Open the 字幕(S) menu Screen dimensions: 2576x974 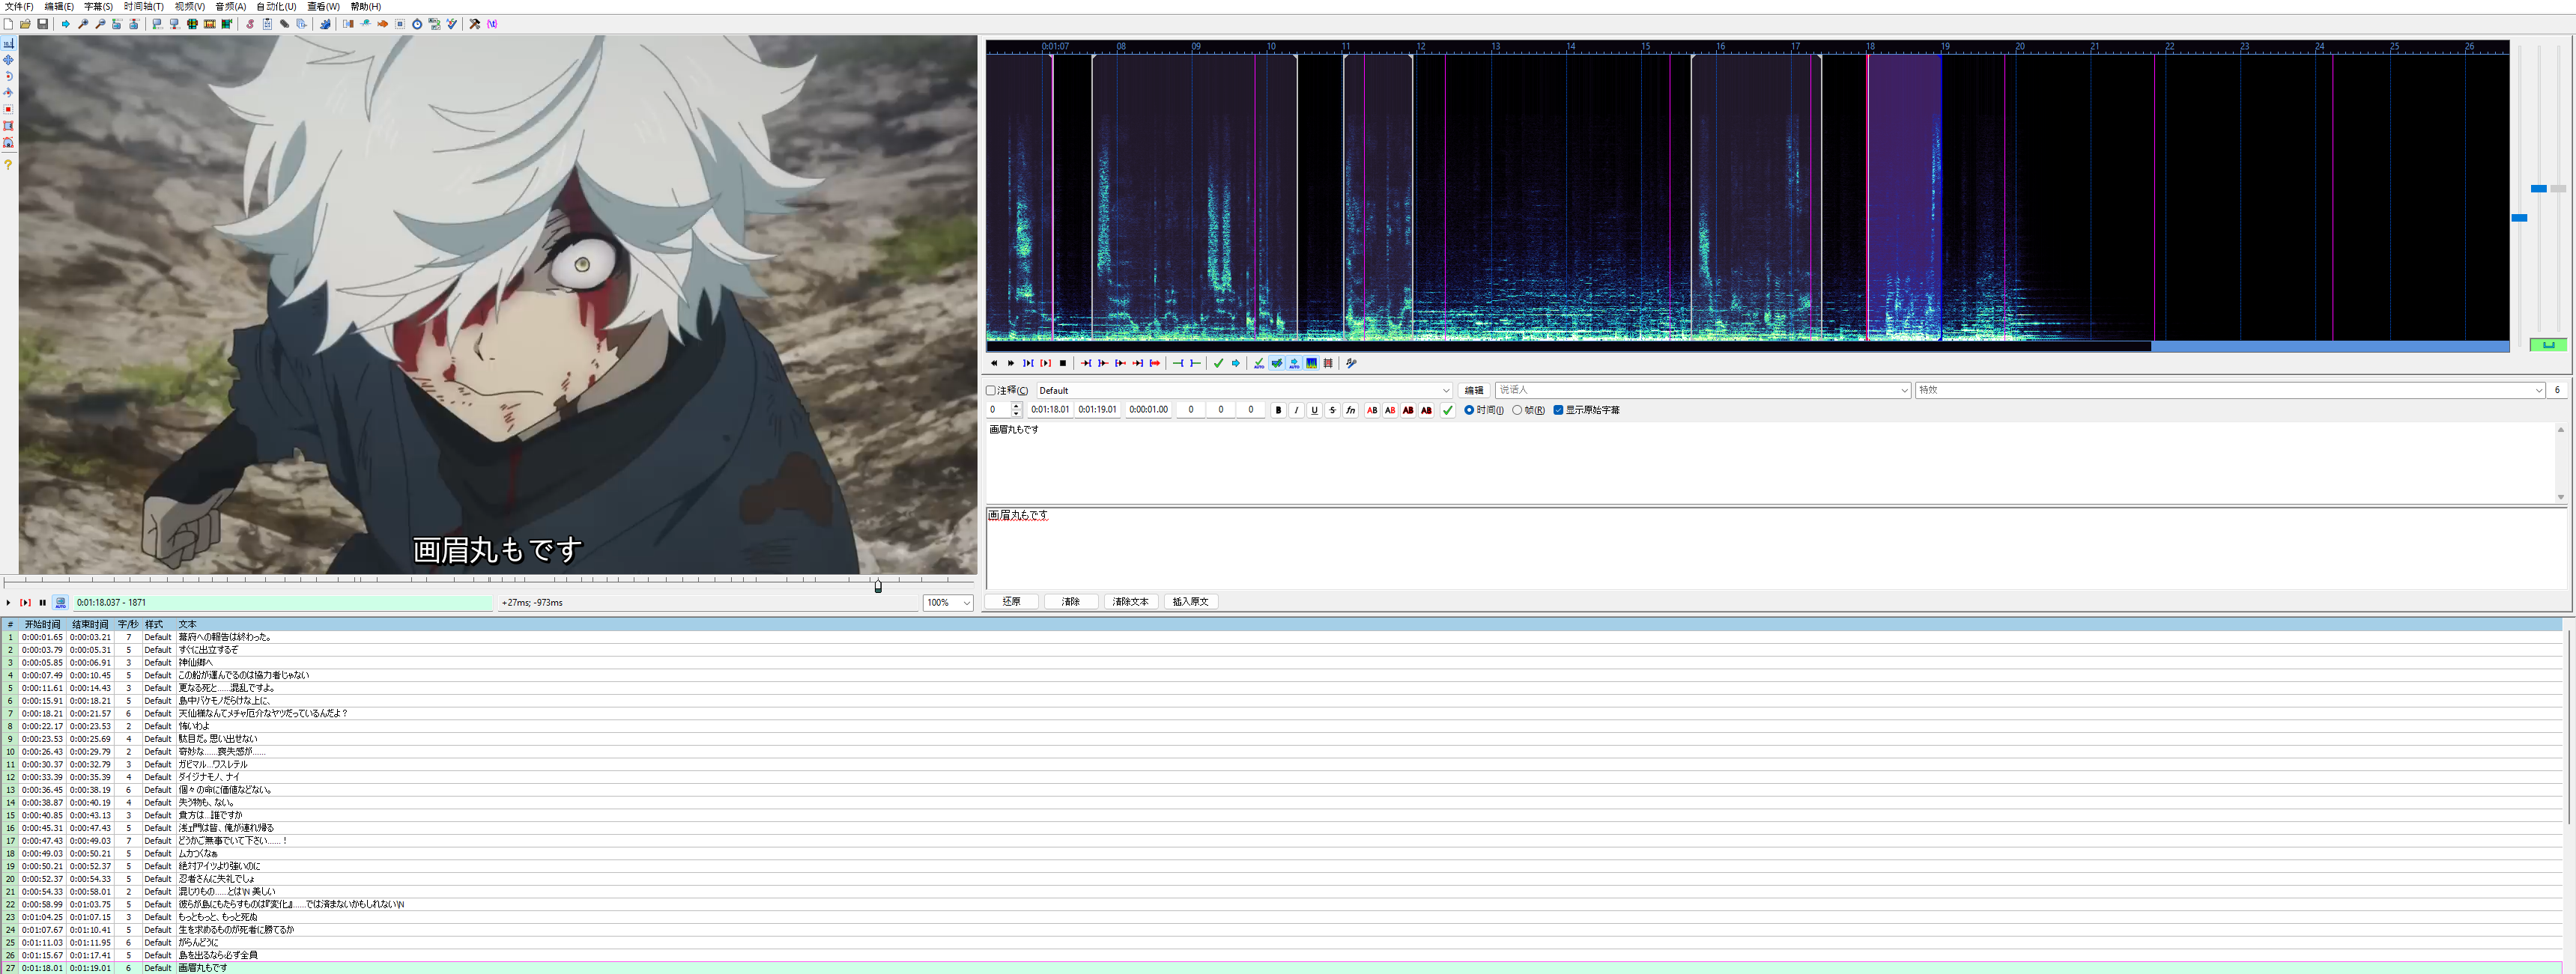(98, 7)
